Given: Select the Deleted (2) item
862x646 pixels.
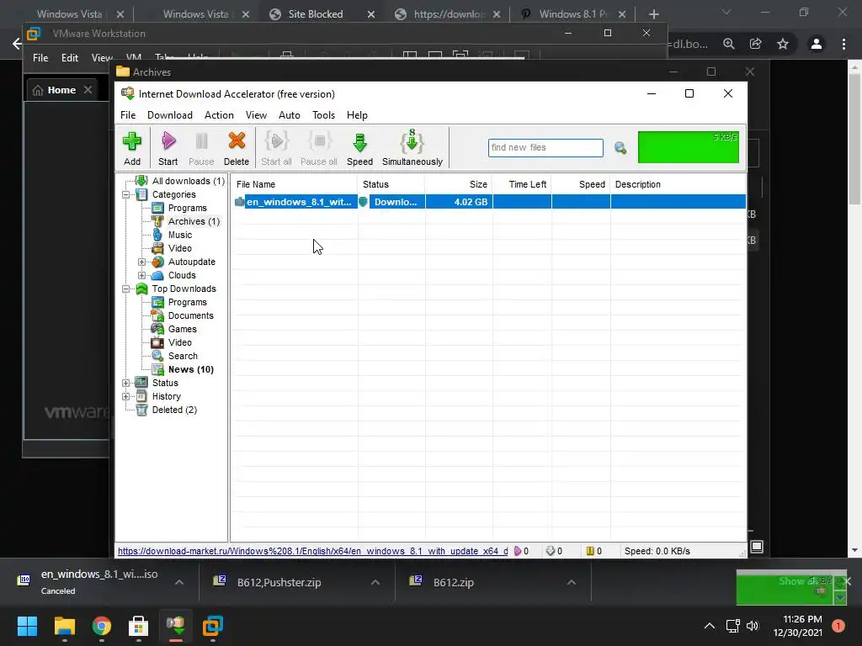Looking at the screenshot, I should pos(174,410).
